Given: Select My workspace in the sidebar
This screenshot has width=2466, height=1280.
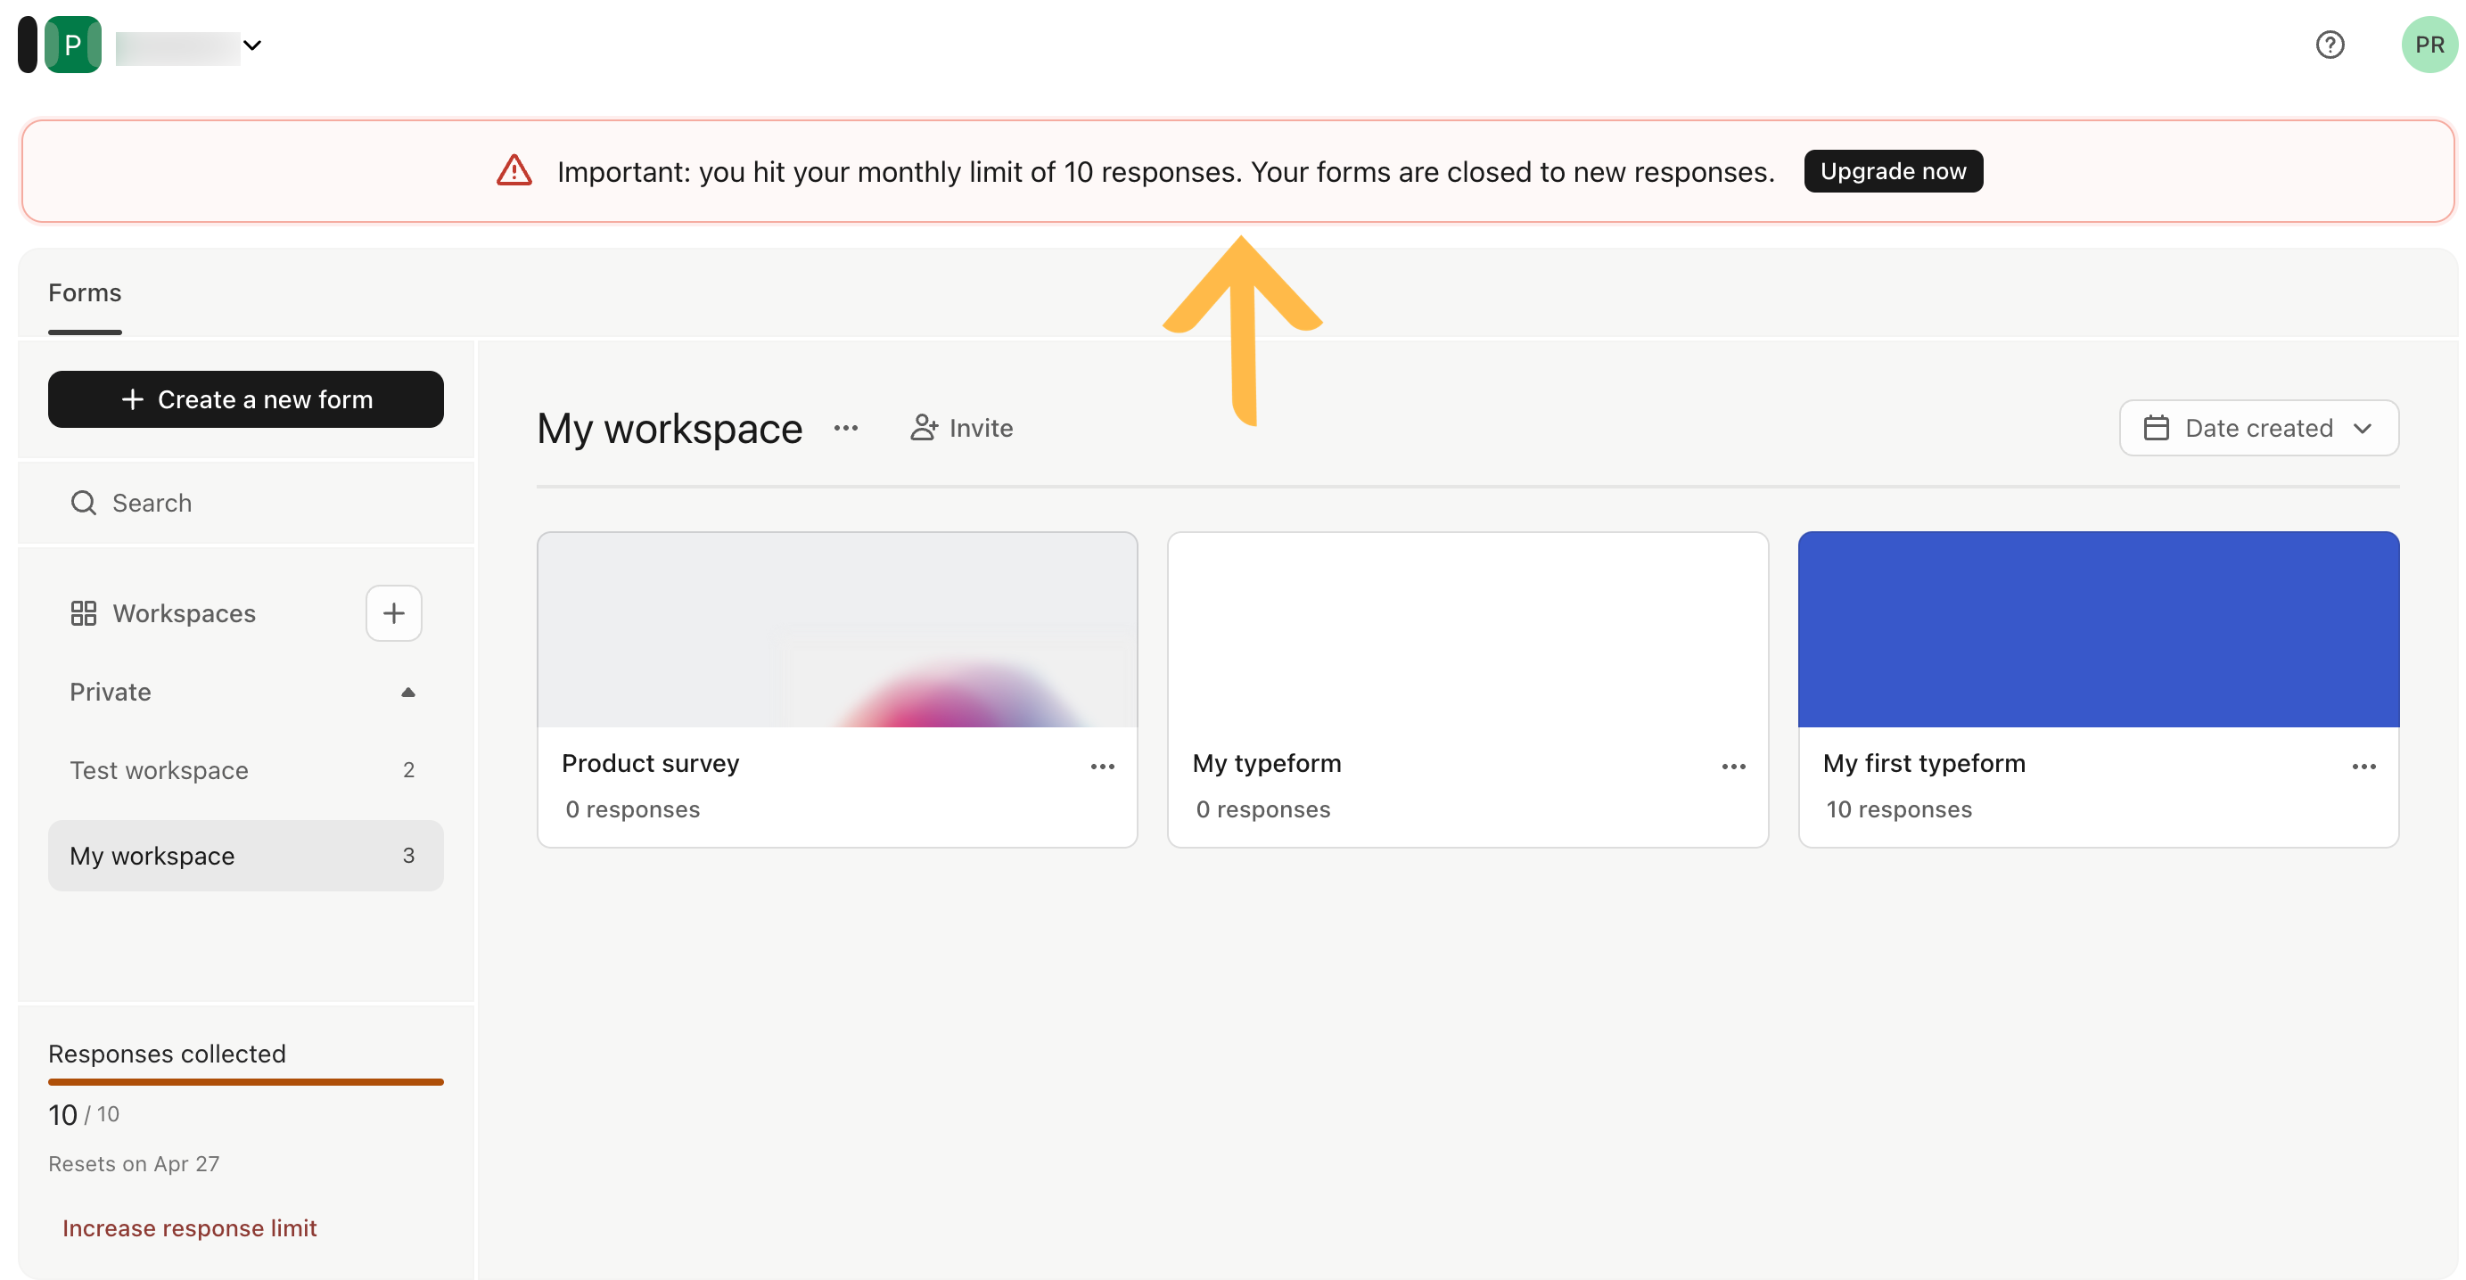Looking at the screenshot, I should click(246, 856).
